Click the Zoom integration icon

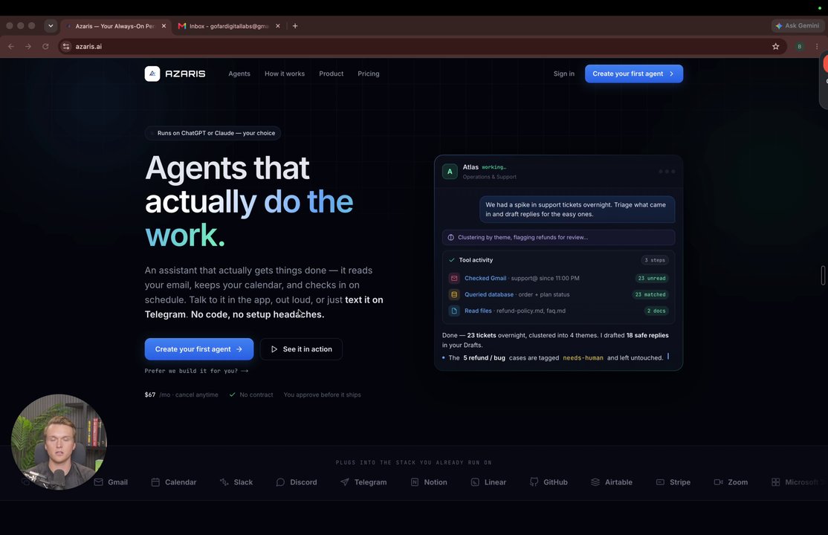pos(718,482)
